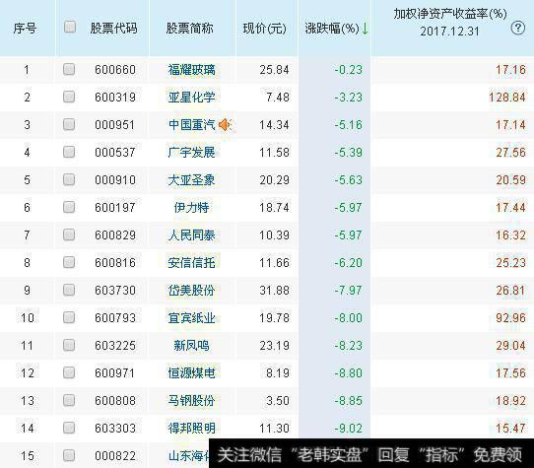Screen dimensions: 534x468
Task: Click the 股票代码 column header
Action: coord(113,29)
